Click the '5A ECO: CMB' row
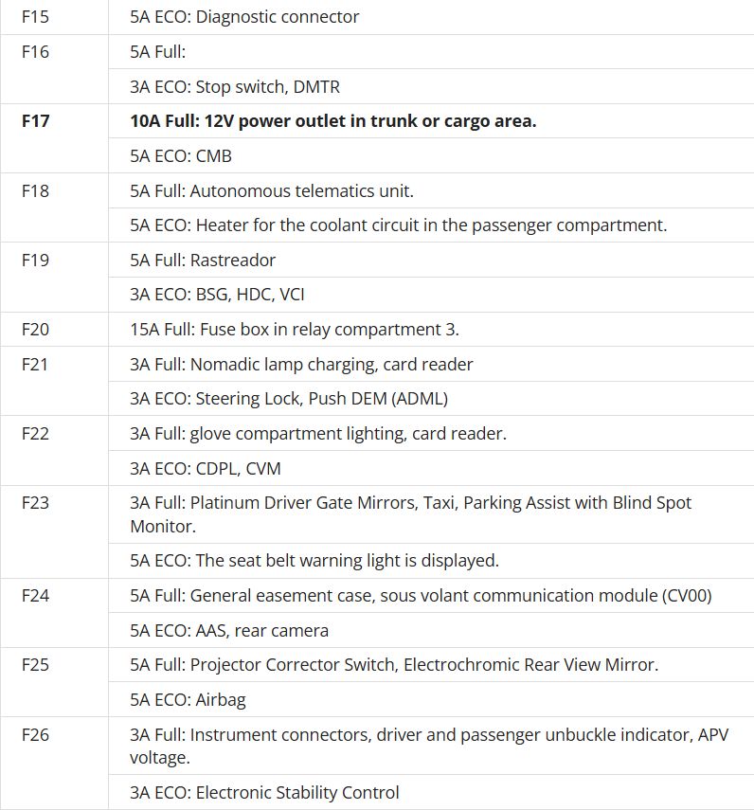Screen dimensions: 754x810 pyautogui.click(x=181, y=156)
